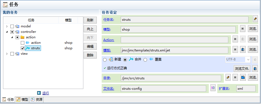The height and width of the screenshot is (104, 261).
Task: Click the 扩展名 field containing xml
Action: coord(246,88)
